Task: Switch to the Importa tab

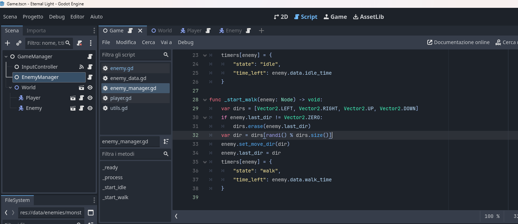Action: [x=36, y=31]
